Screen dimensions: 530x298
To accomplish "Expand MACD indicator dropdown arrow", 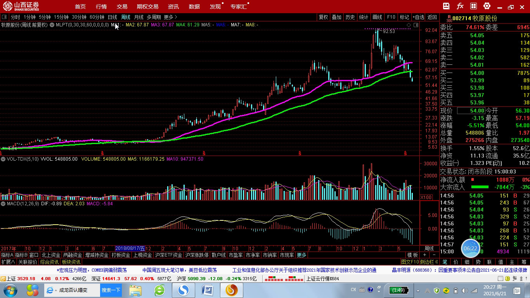I will 3,204.
